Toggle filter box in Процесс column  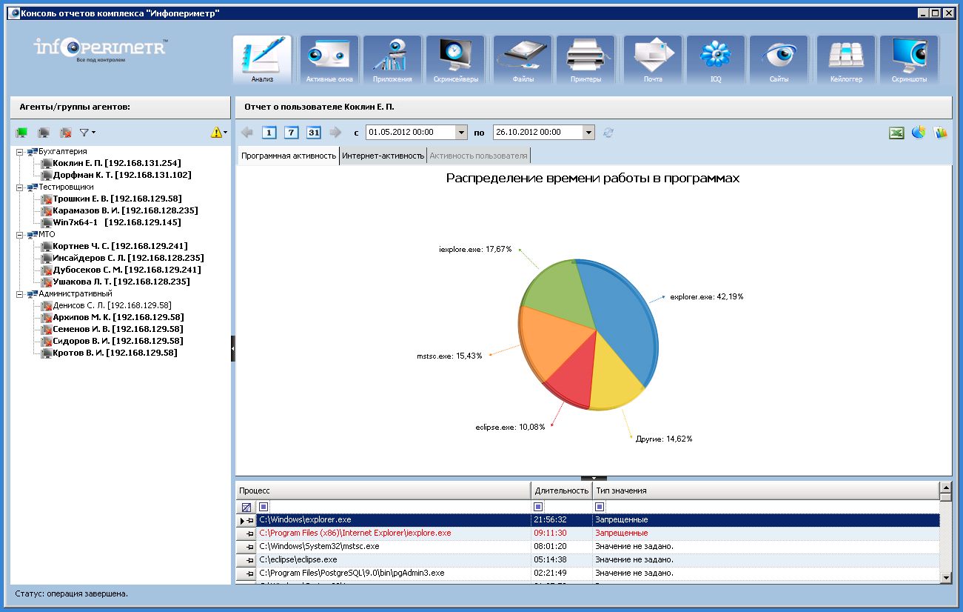click(x=264, y=507)
